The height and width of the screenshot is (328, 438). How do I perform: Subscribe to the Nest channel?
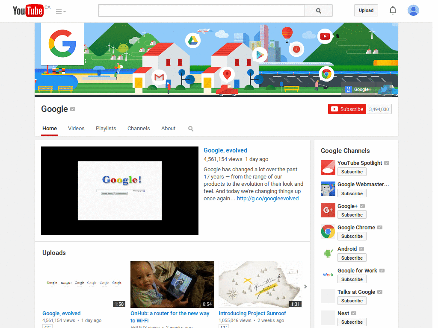point(352,322)
